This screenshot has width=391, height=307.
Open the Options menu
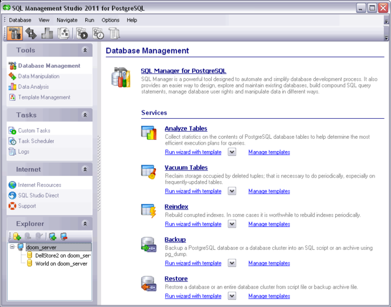click(x=110, y=20)
